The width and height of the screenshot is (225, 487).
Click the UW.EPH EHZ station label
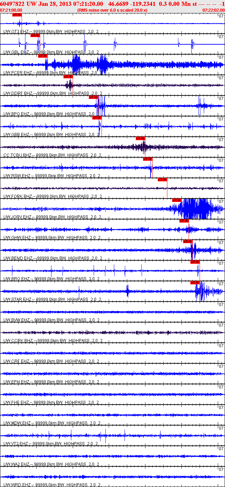point(16,382)
